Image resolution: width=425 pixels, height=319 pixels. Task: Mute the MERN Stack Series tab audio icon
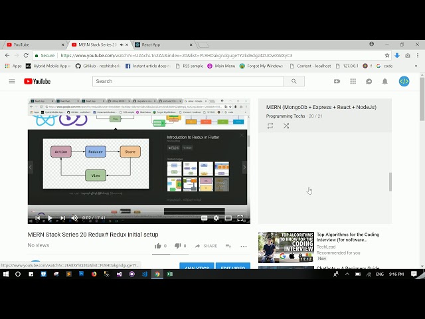pyautogui.click(x=122, y=45)
